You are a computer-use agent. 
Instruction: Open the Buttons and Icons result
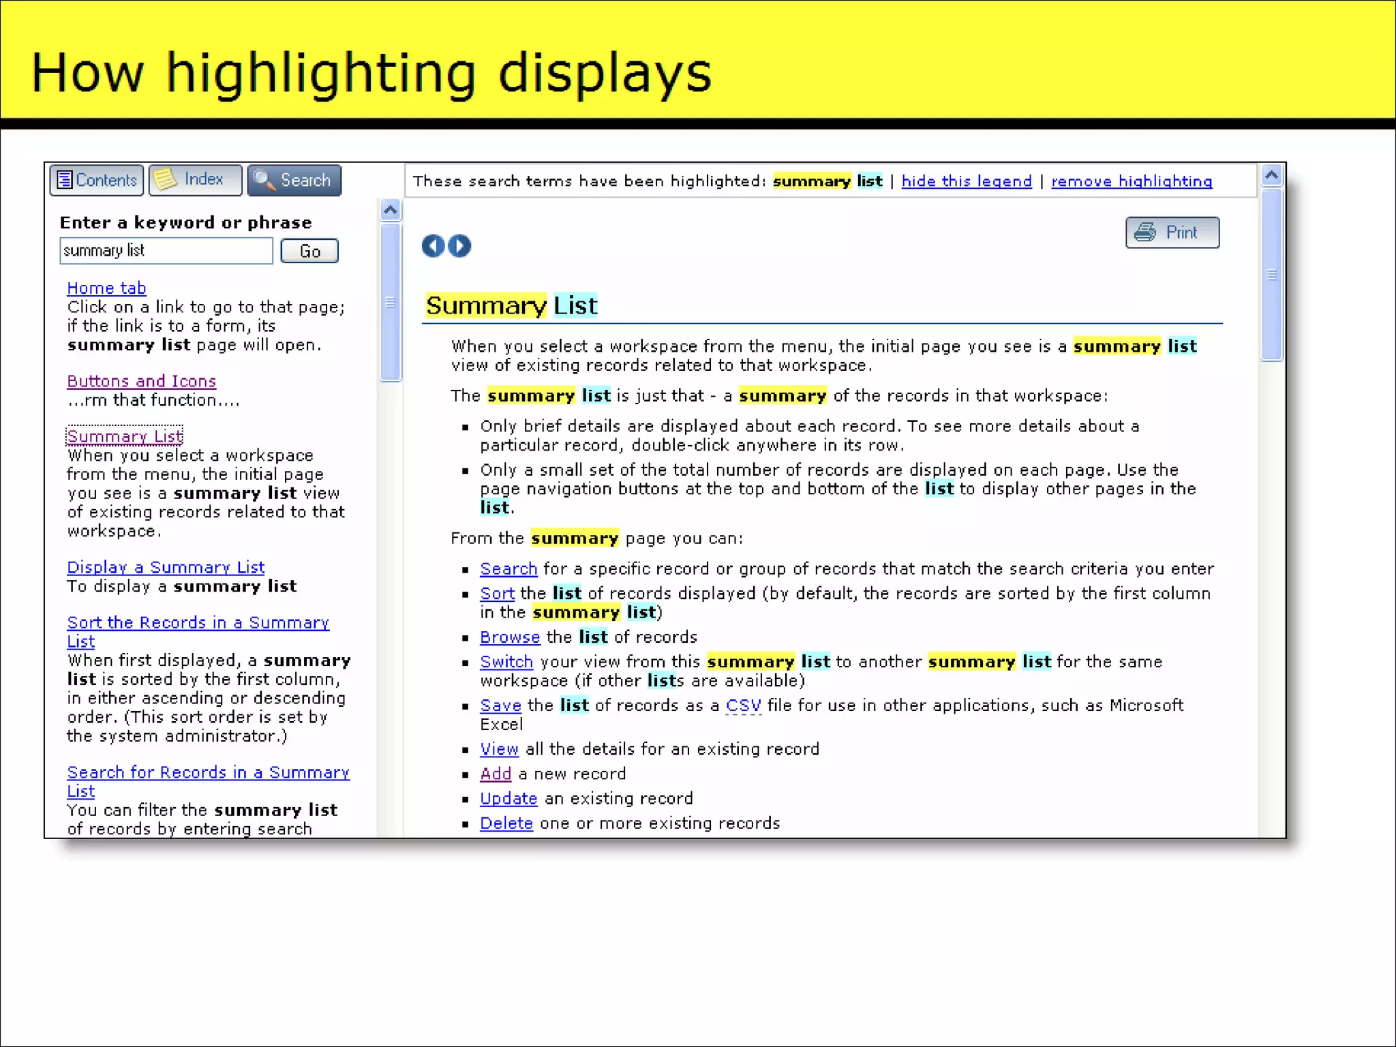[x=141, y=381]
